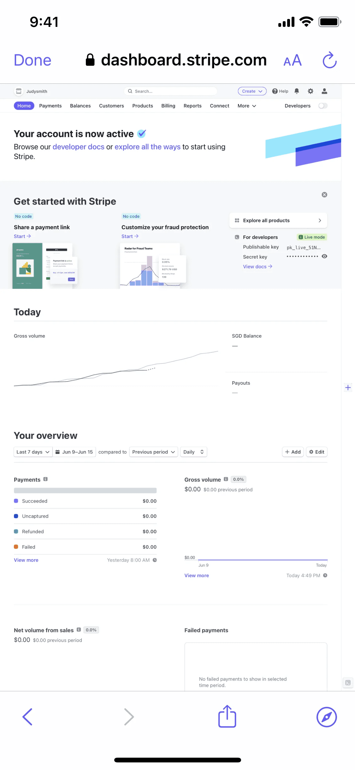The width and height of the screenshot is (355, 770).
Task: Click the info icon next to Payments
Action: [x=45, y=479]
